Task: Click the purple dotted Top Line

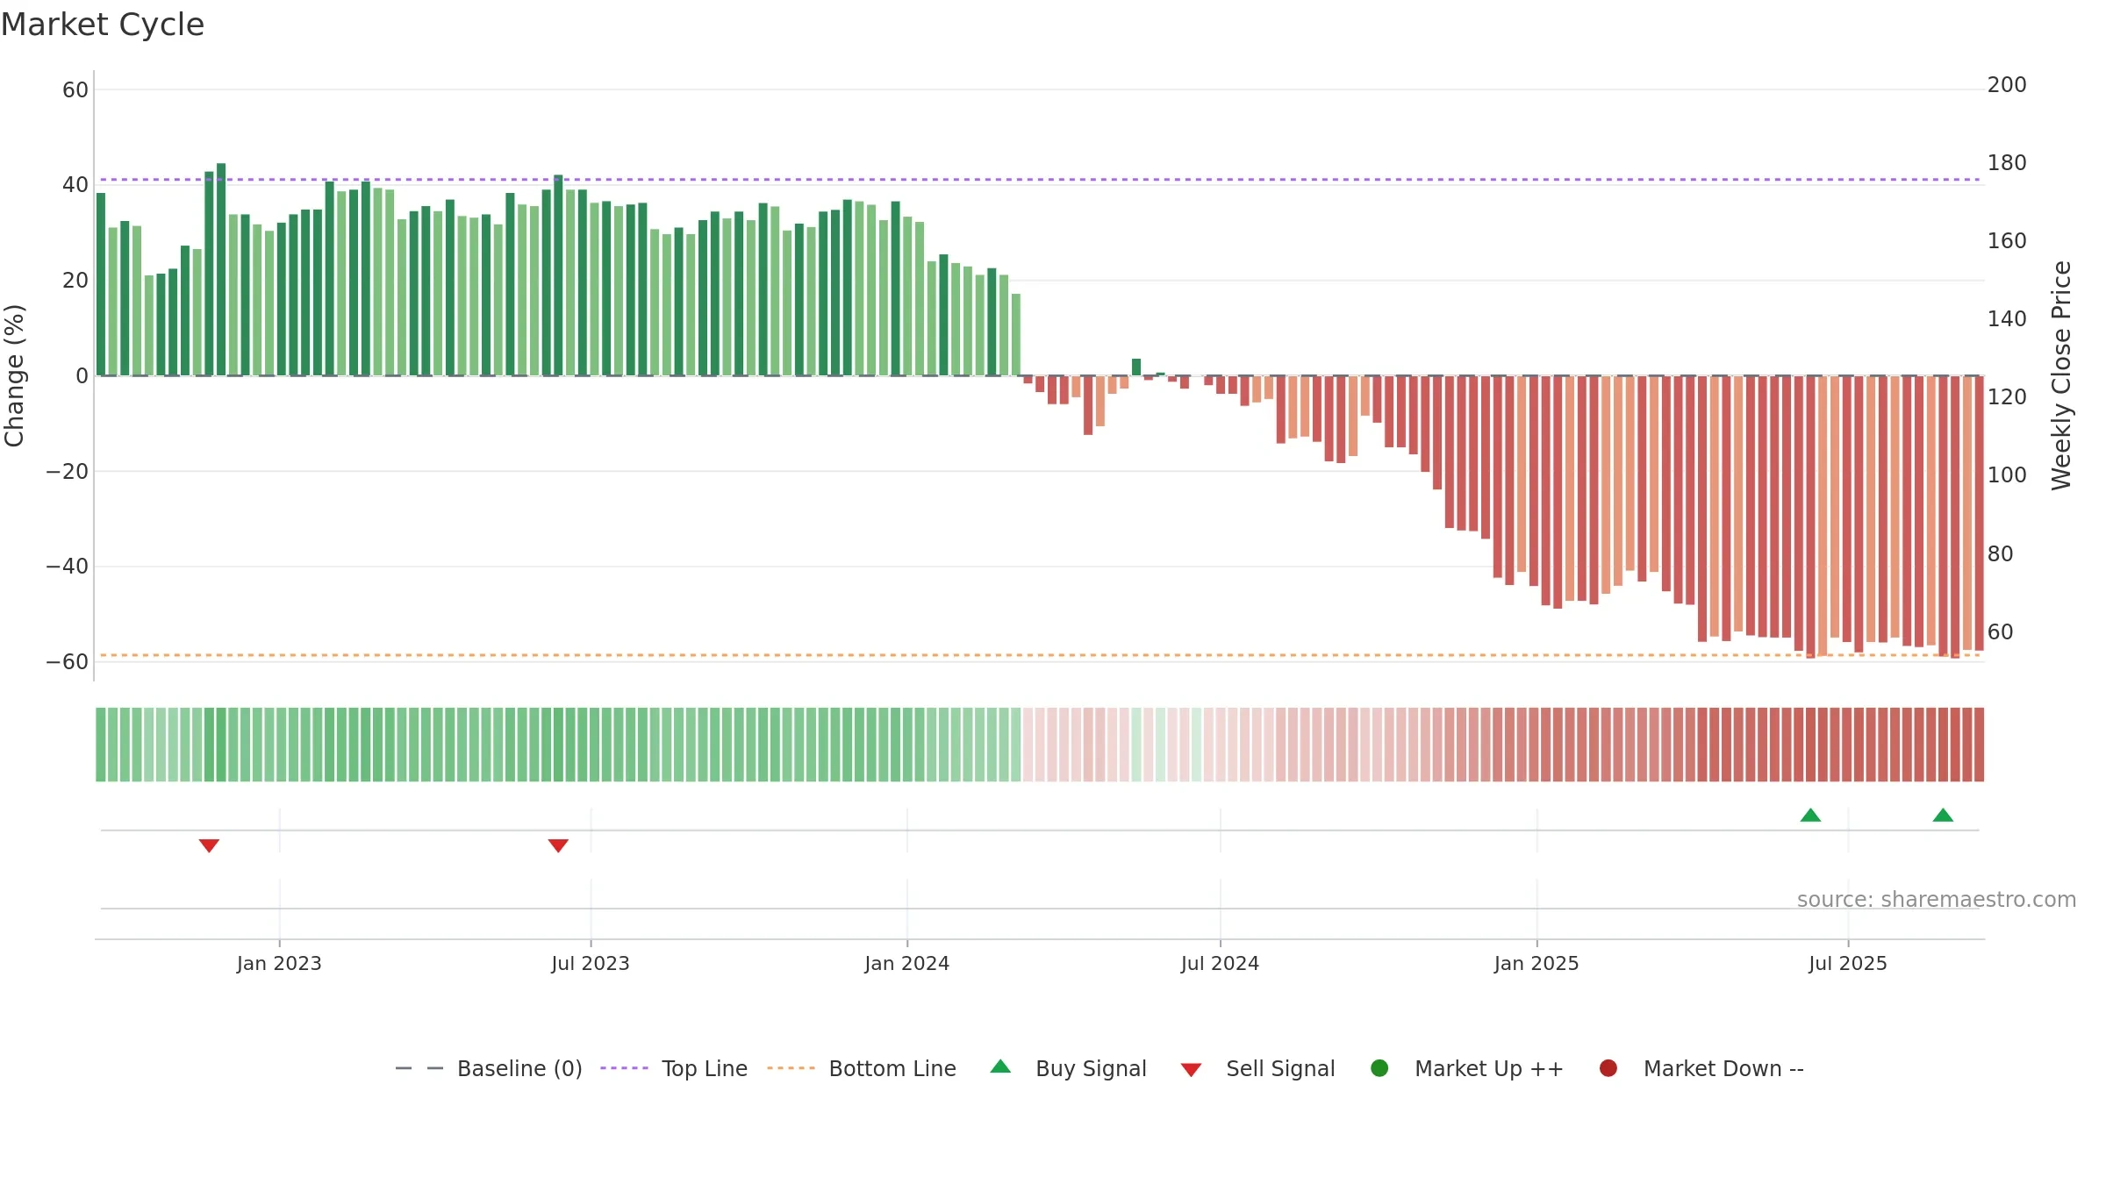Action: point(1040,180)
